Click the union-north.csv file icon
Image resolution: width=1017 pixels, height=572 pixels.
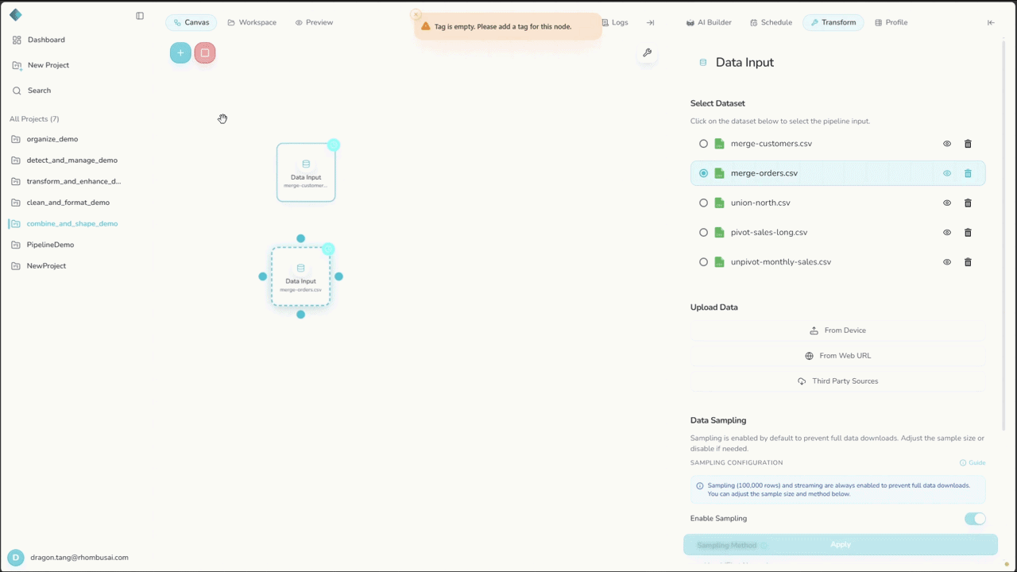(719, 203)
